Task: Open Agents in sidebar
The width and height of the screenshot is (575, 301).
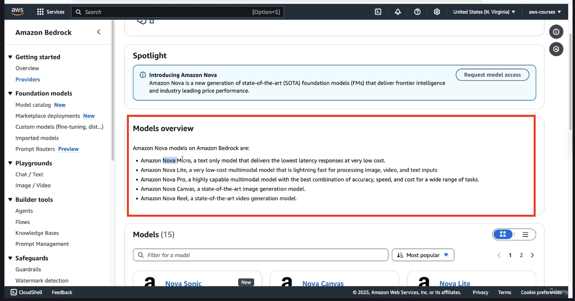Action: point(24,211)
